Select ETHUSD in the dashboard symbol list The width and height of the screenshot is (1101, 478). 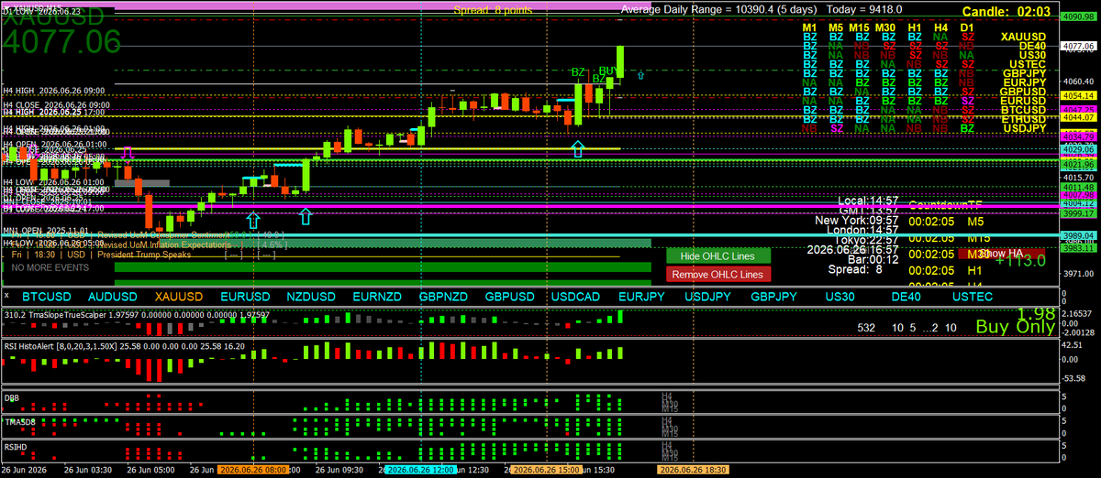click(x=1024, y=118)
